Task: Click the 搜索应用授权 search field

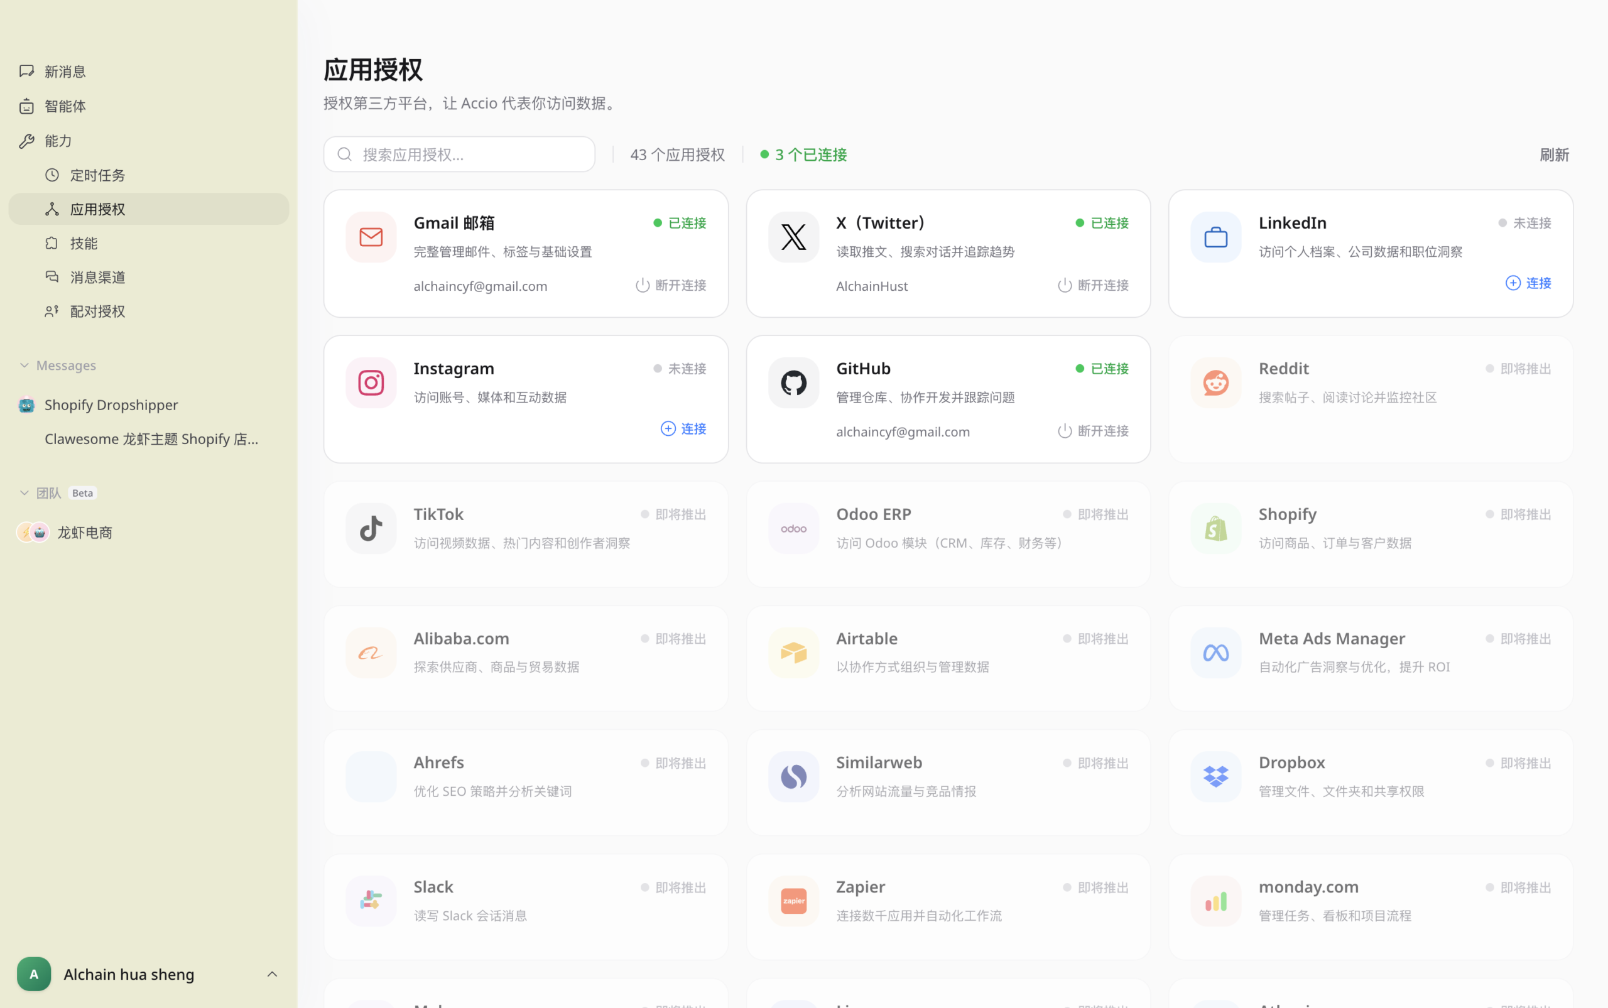Action: [x=459, y=154]
